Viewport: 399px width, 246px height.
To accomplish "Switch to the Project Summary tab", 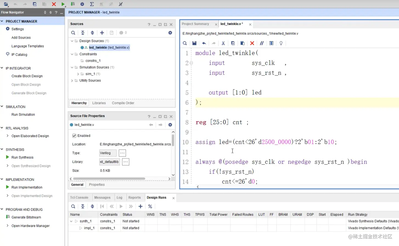I will [195, 24].
